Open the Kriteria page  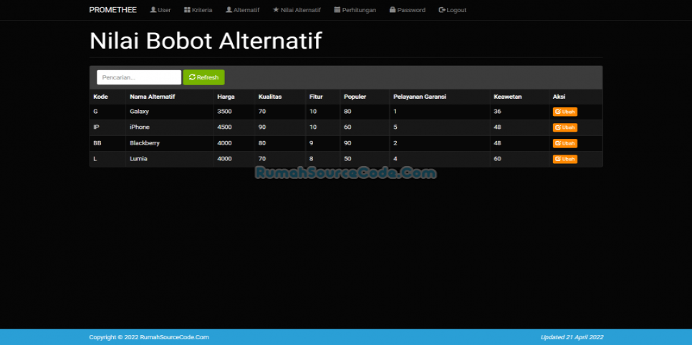coord(198,10)
